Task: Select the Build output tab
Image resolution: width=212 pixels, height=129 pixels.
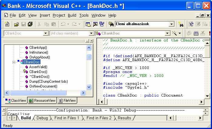Action: point(26,118)
